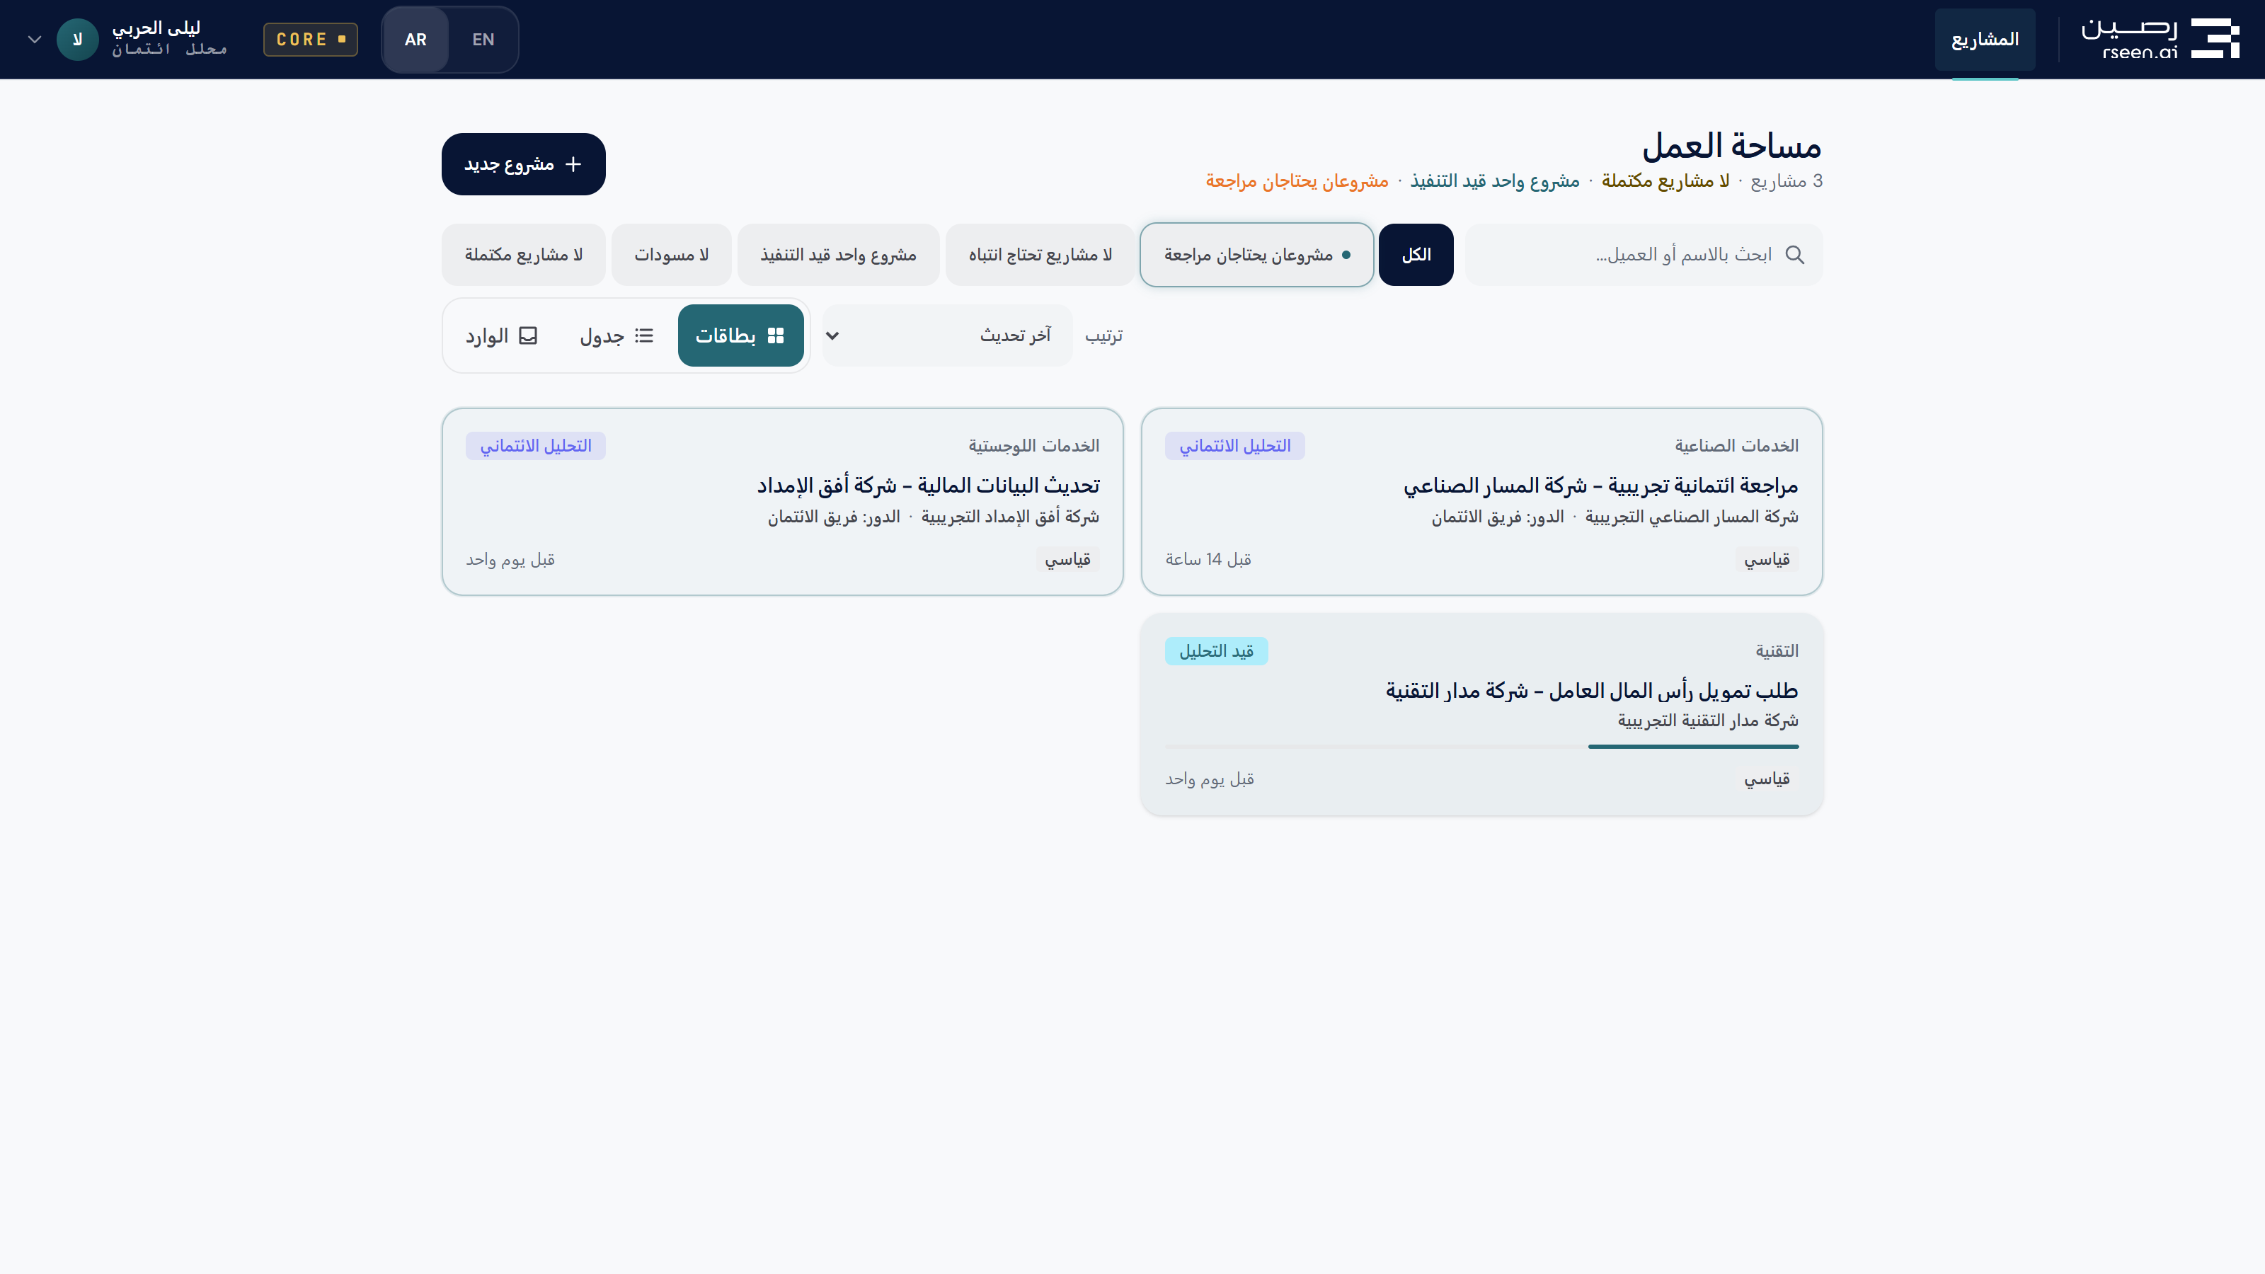The height and width of the screenshot is (1274, 2265).
Task: Click summary مشروع واحد قيد التنفيذ text
Action: [x=1495, y=181]
